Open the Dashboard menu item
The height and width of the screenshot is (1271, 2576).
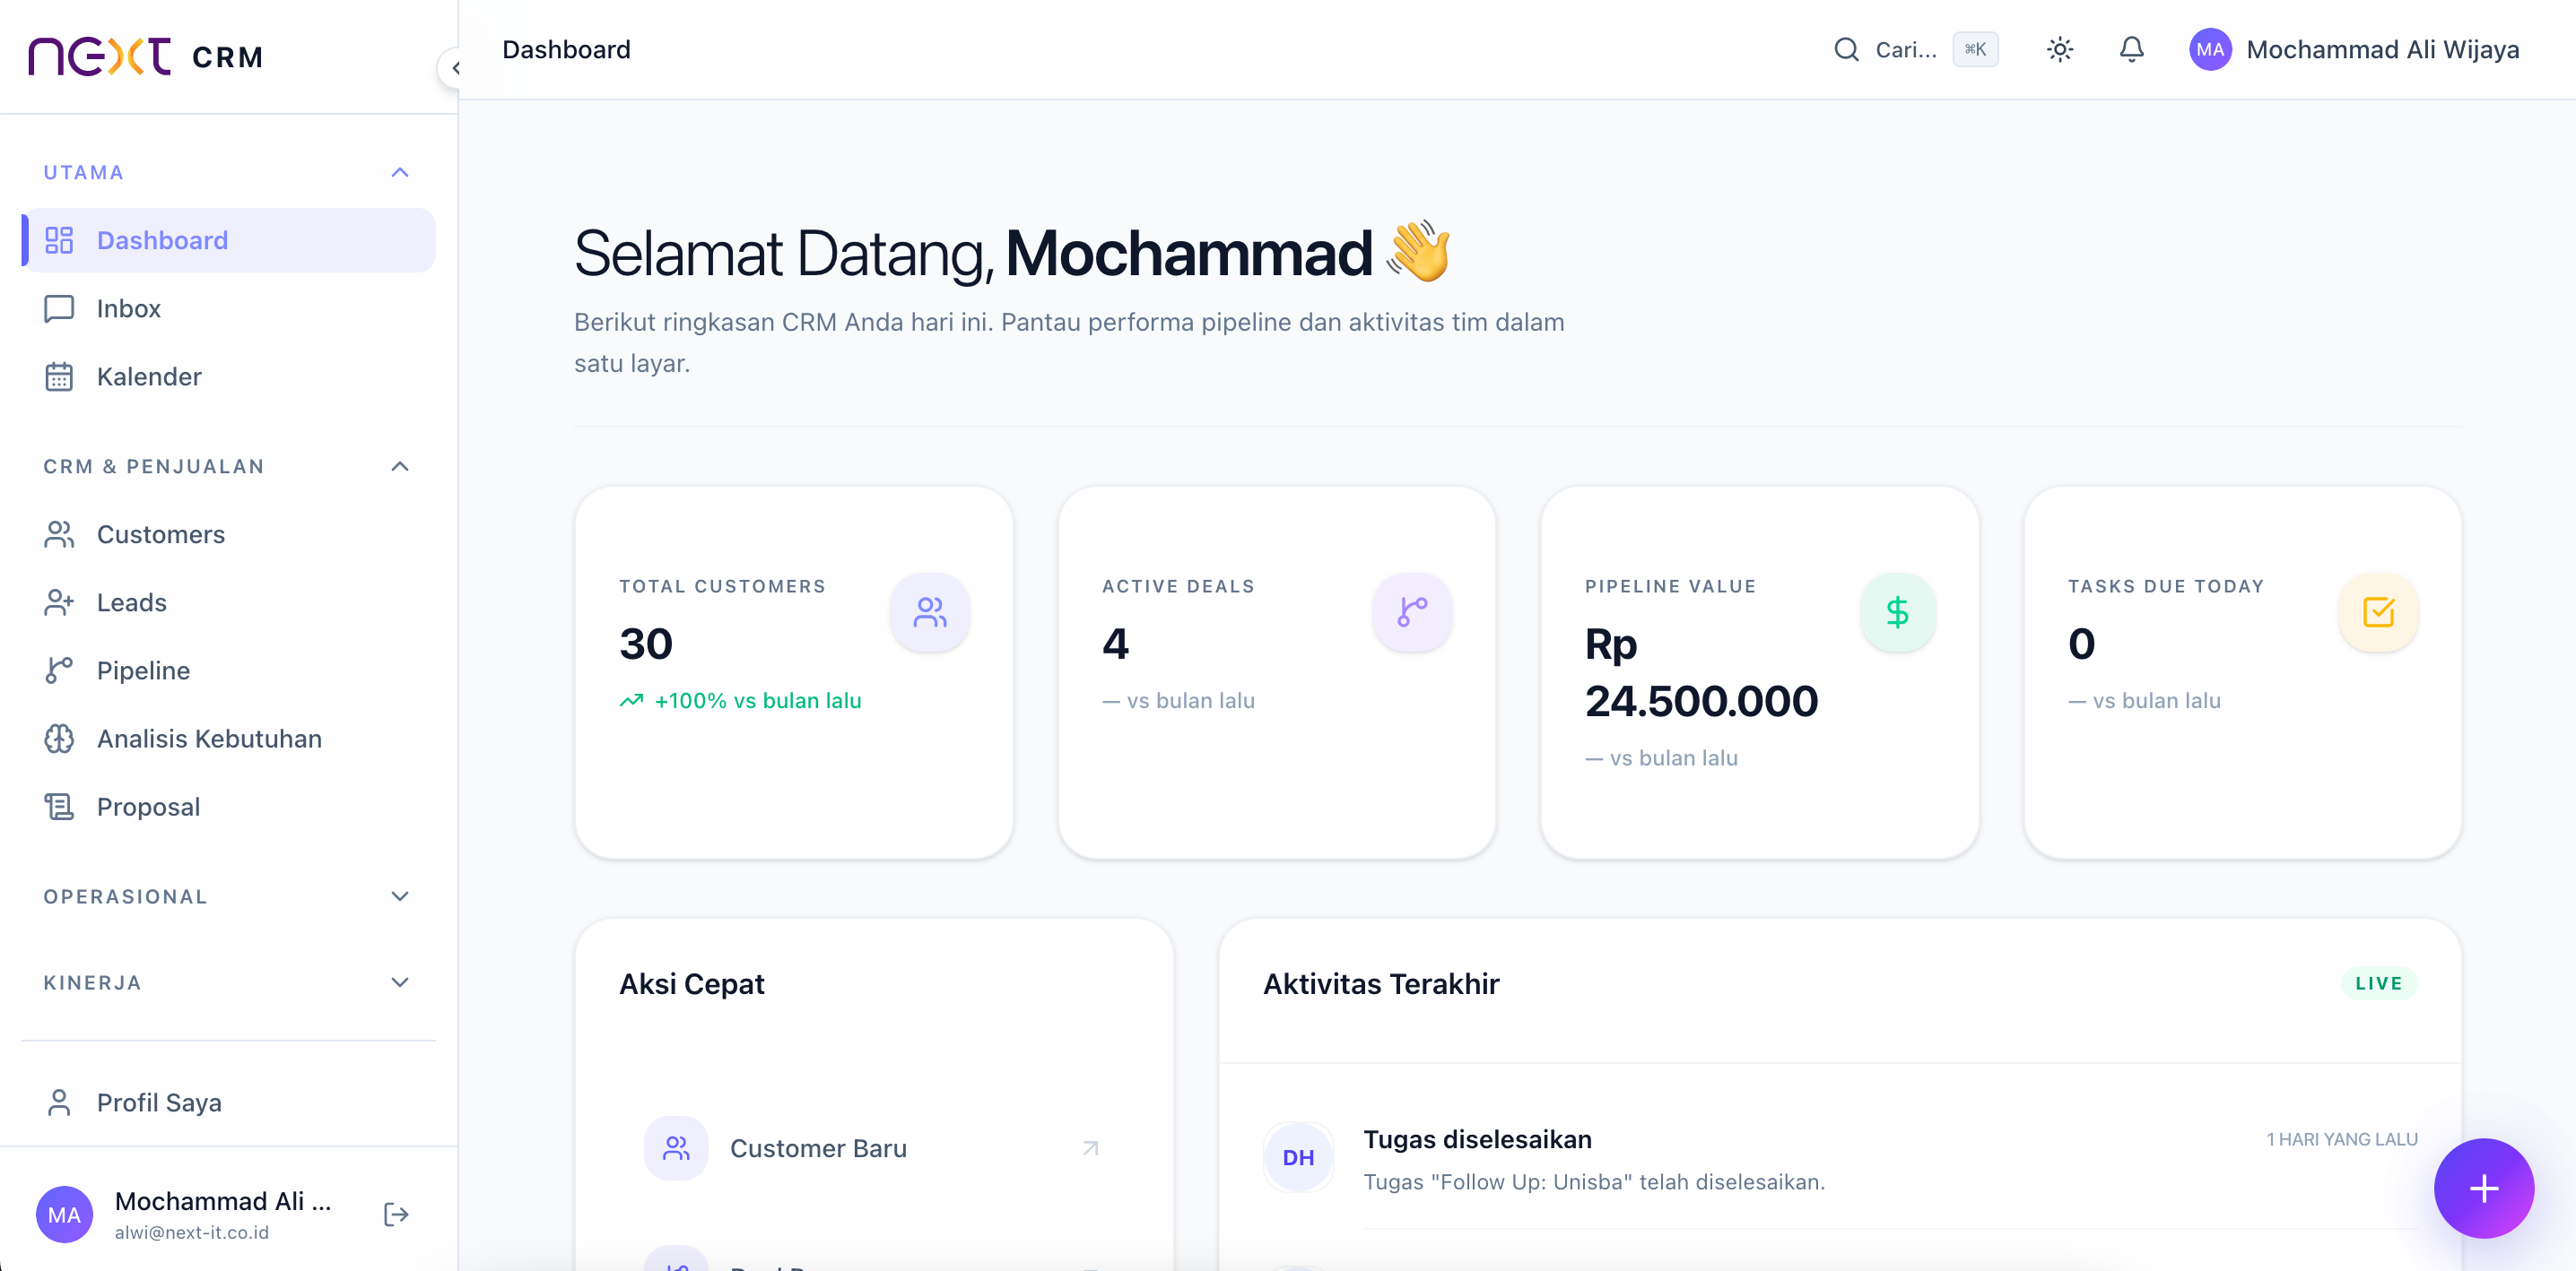[x=228, y=240]
